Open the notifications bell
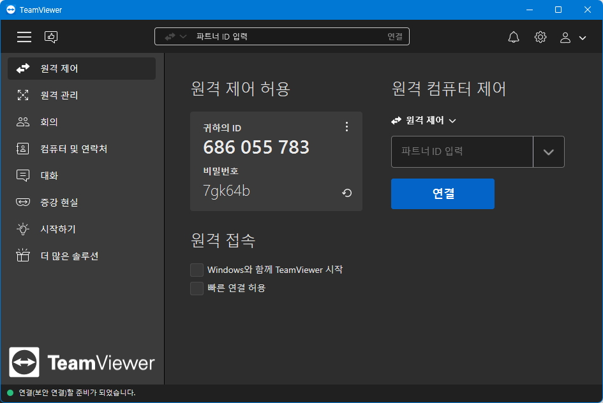 click(x=514, y=37)
